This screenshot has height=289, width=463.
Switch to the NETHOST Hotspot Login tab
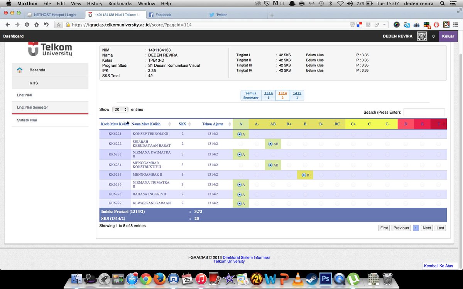click(x=55, y=15)
